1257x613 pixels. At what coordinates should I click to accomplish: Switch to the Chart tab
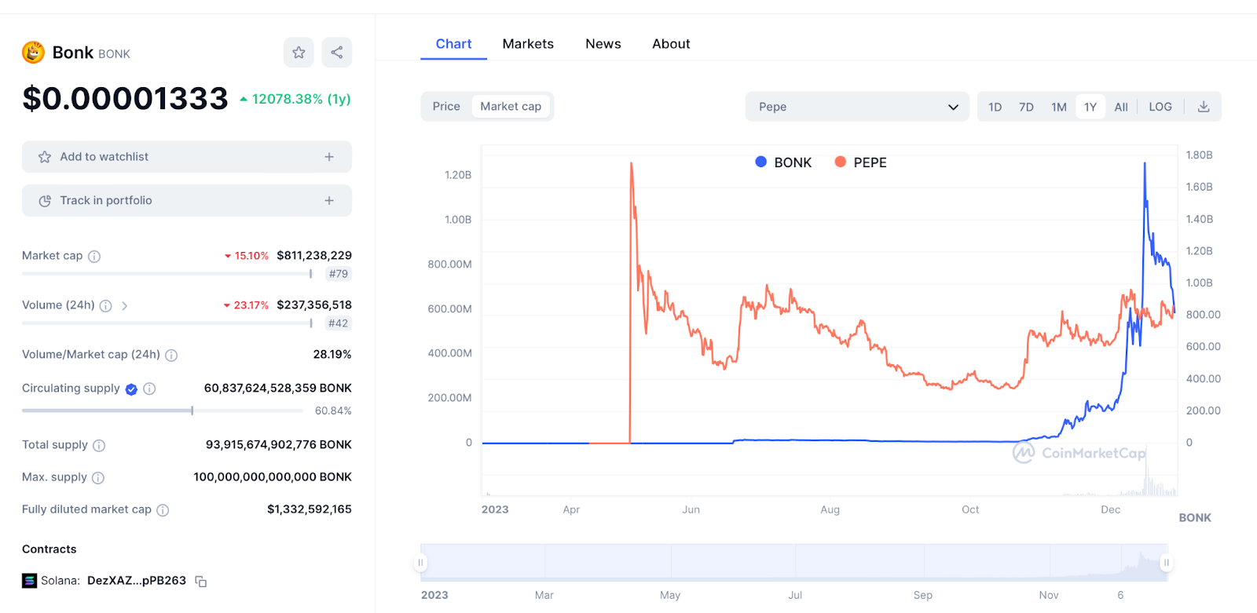[453, 44]
